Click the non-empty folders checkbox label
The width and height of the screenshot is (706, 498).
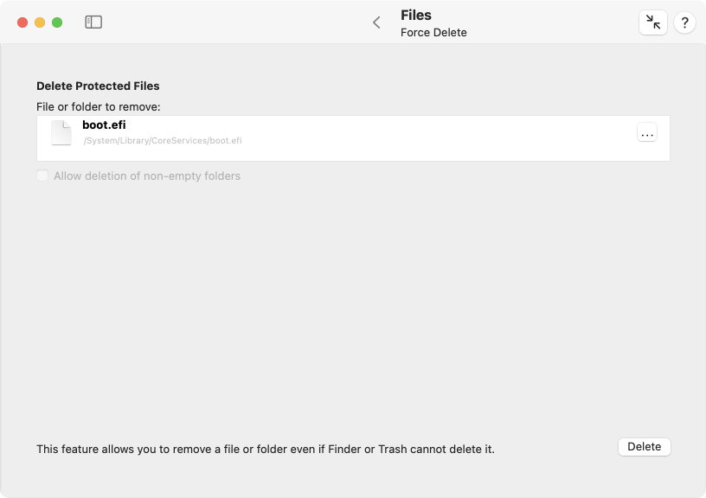click(147, 176)
